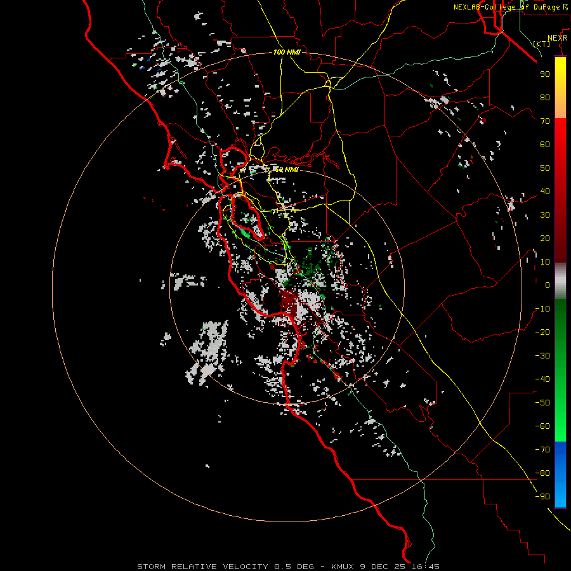Select the "-50" value on velocity scale

(542, 403)
